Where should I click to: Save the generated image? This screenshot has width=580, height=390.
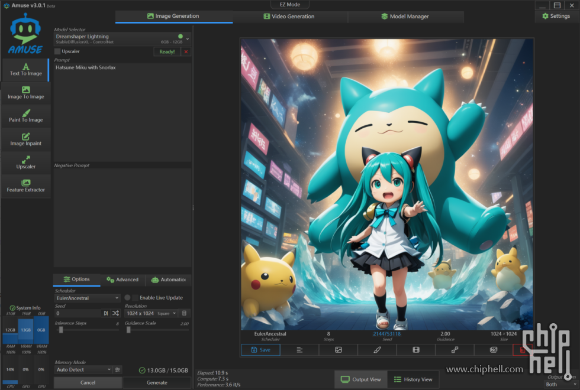click(261, 350)
